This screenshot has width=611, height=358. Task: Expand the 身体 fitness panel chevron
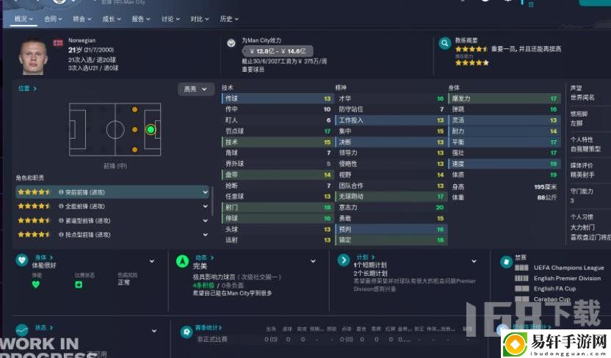coord(152,261)
